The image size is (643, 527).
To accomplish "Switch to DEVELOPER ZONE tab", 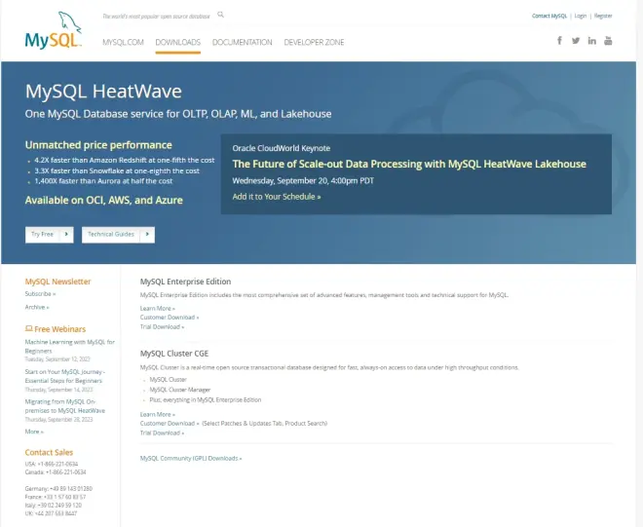I will coord(314,42).
